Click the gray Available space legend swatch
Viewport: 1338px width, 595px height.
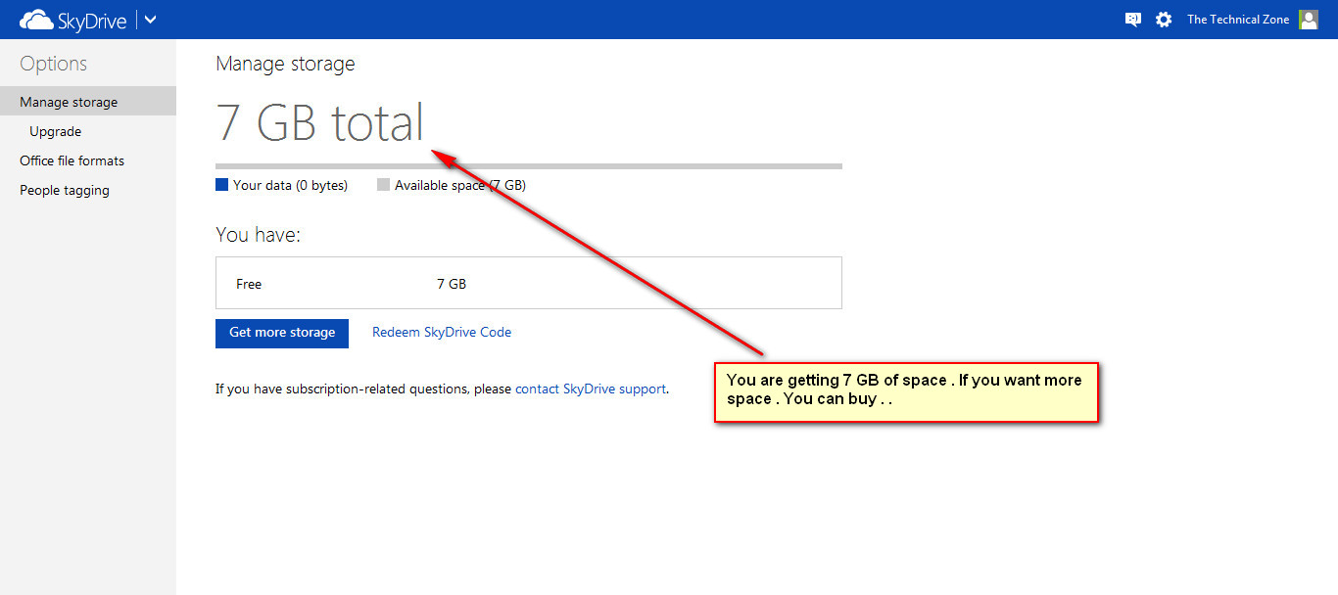383,185
